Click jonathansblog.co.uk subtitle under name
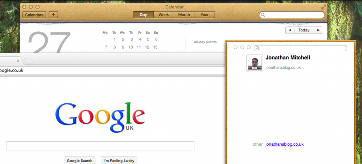The width and height of the screenshot is (362, 164). (x=283, y=68)
